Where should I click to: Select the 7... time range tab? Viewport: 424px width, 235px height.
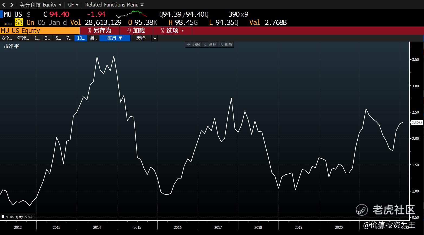(69, 38)
